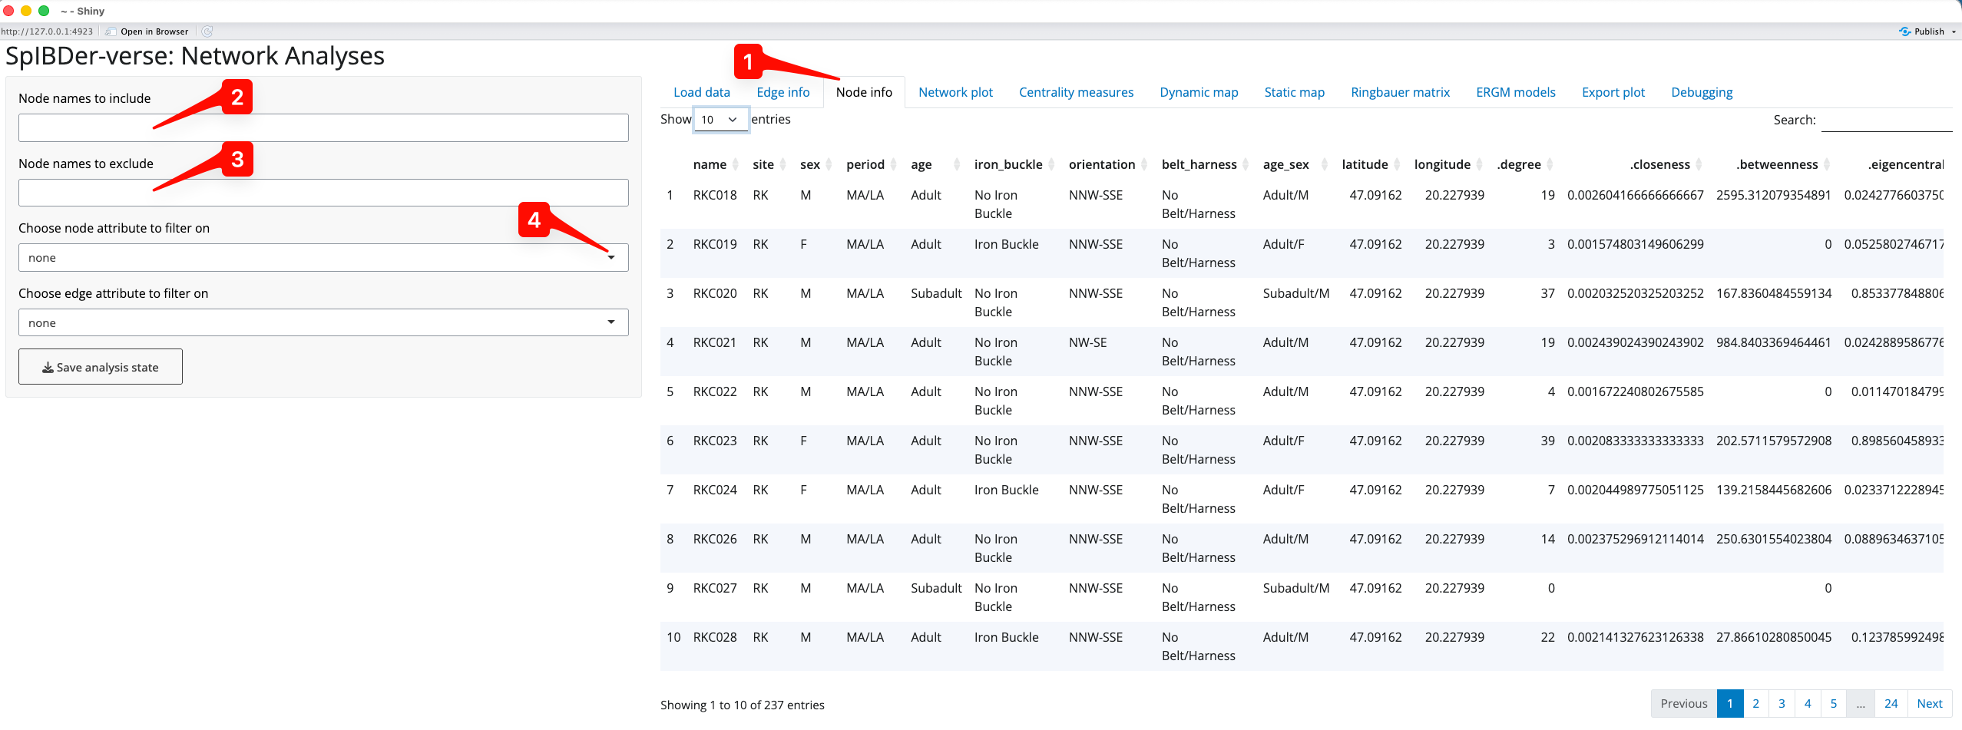1962x730 pixels.
Task: Click the 127.0.0.1:4923 address text
Action: pos(47,31)
